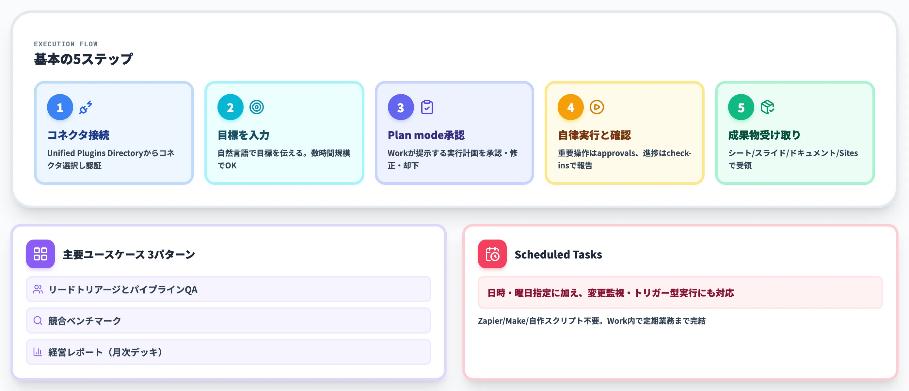Screen dimensions: 909x391
Task: Click the clipboard check icon in step 3
Action: 427,107
